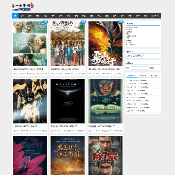Click the title link below the SOLITARY poster

point(64,126)
